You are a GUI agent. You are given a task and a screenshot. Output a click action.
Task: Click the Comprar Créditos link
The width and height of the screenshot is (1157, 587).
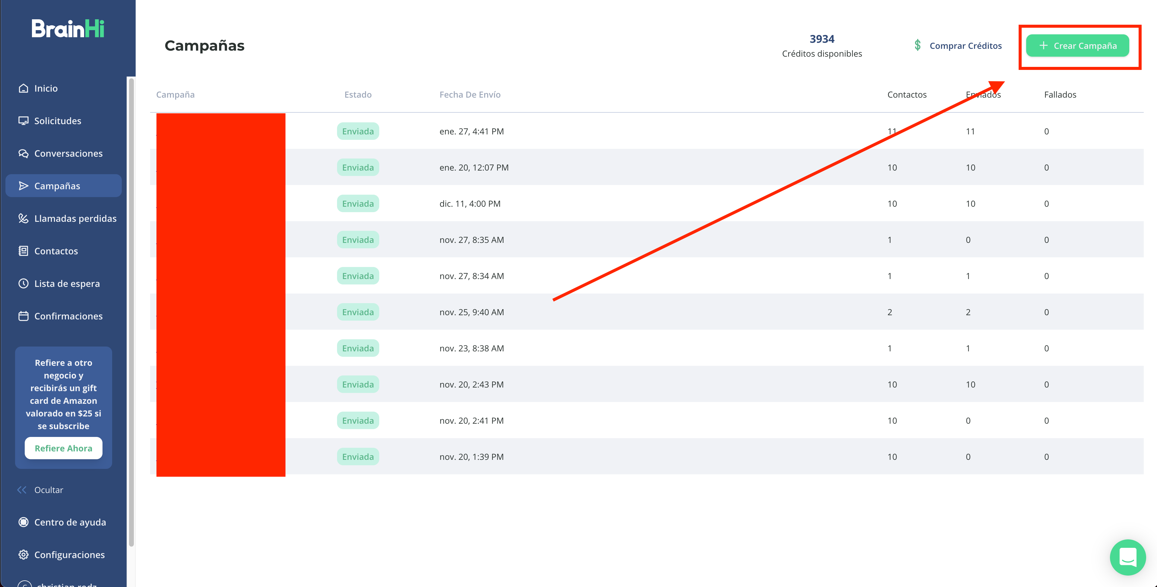[x=966, y=46]
